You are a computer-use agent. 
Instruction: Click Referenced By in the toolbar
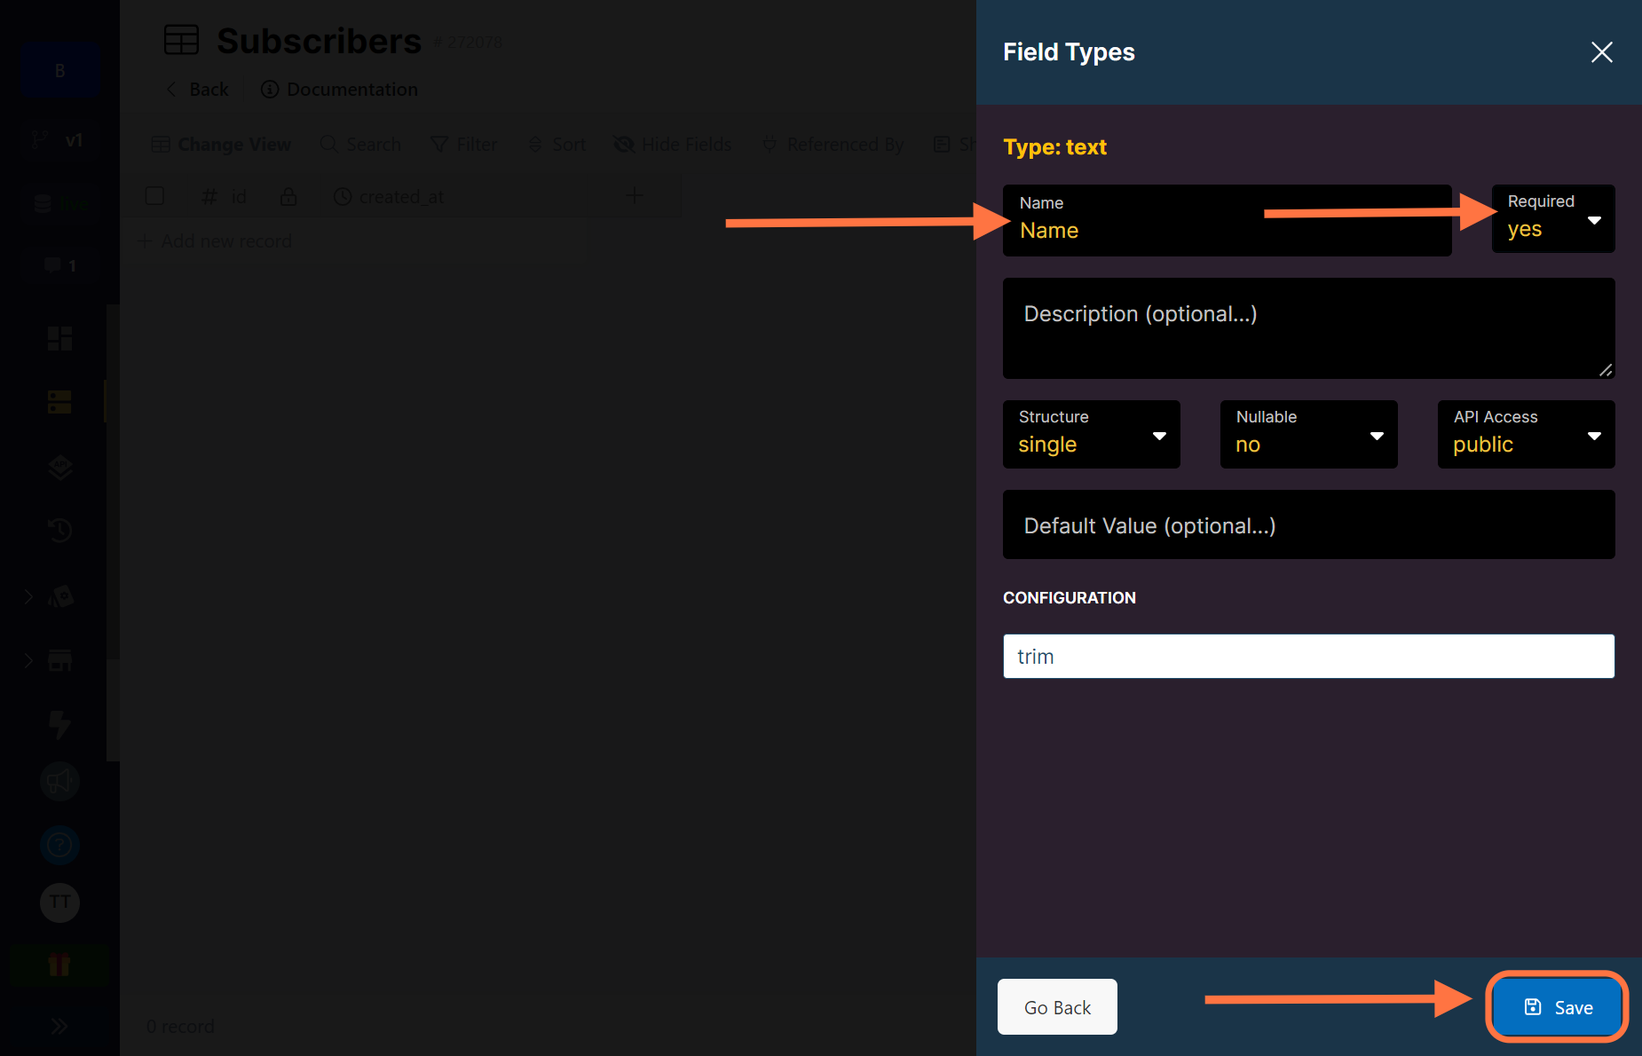(833, 145)
